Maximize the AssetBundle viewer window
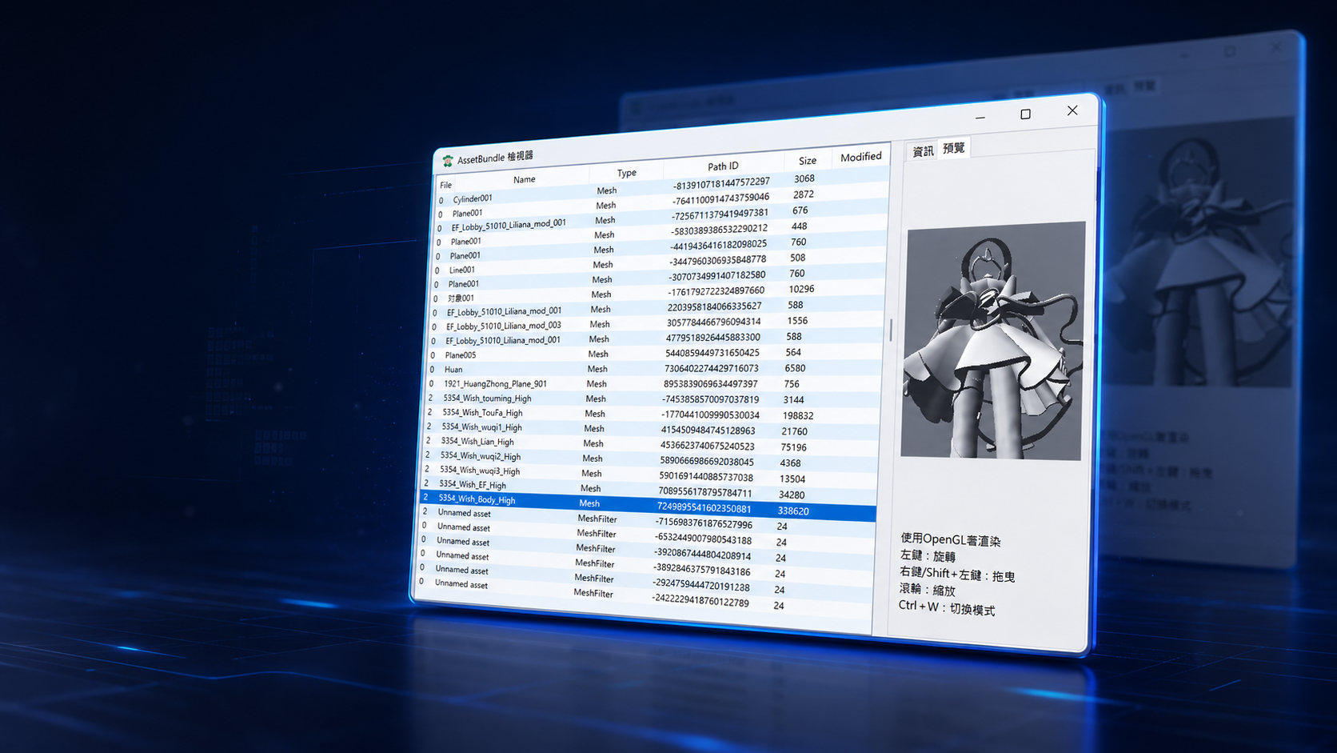The image size is (1337, 753). (1026, 114)
